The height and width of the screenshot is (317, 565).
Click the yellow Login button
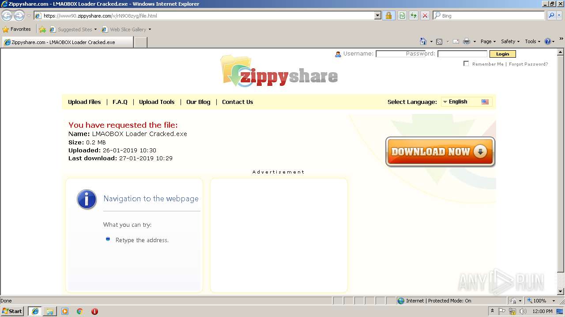[502, 54]
